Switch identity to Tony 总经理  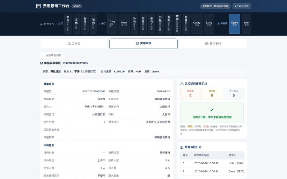click(x=112, y=24)
